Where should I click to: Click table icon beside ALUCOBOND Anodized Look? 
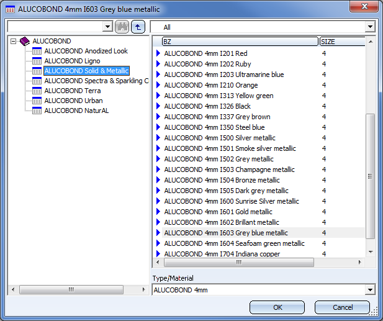[37, 51]
